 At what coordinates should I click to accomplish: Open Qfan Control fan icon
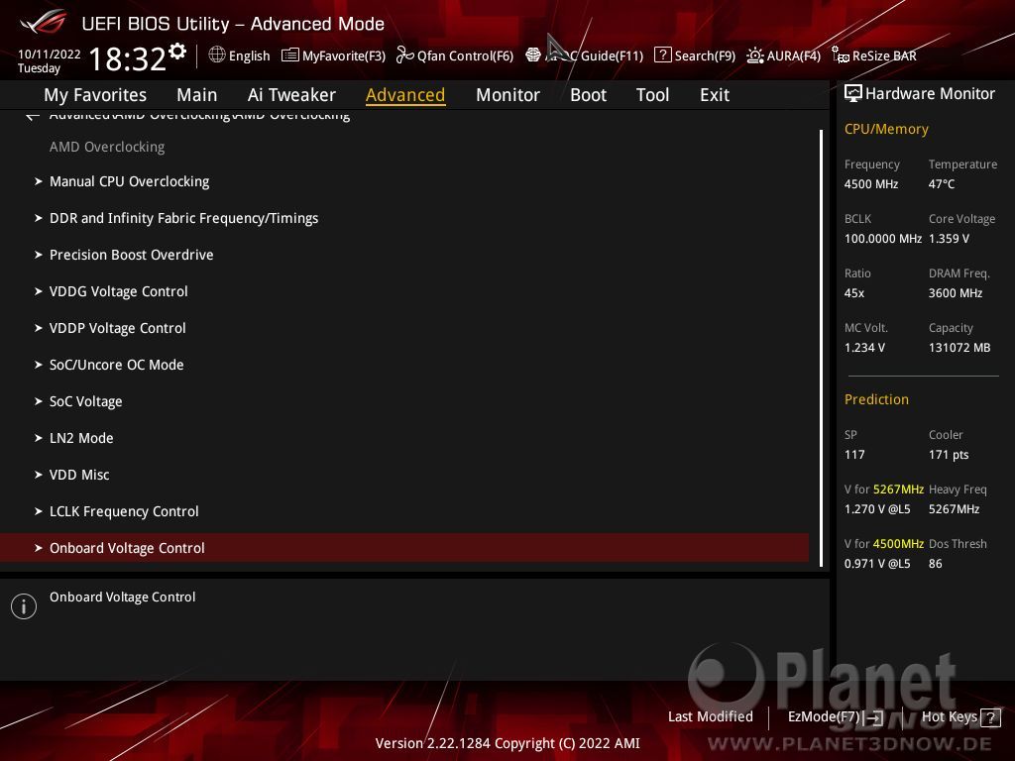point(404,55)
